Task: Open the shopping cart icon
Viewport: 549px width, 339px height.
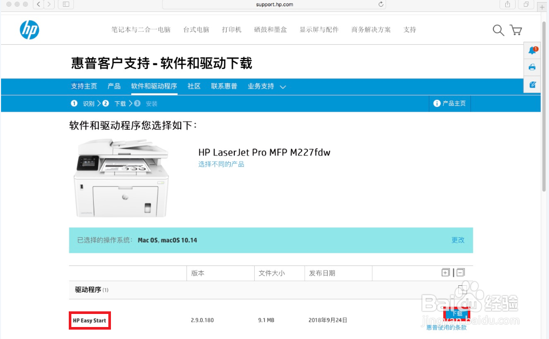Action: [516, 30]
